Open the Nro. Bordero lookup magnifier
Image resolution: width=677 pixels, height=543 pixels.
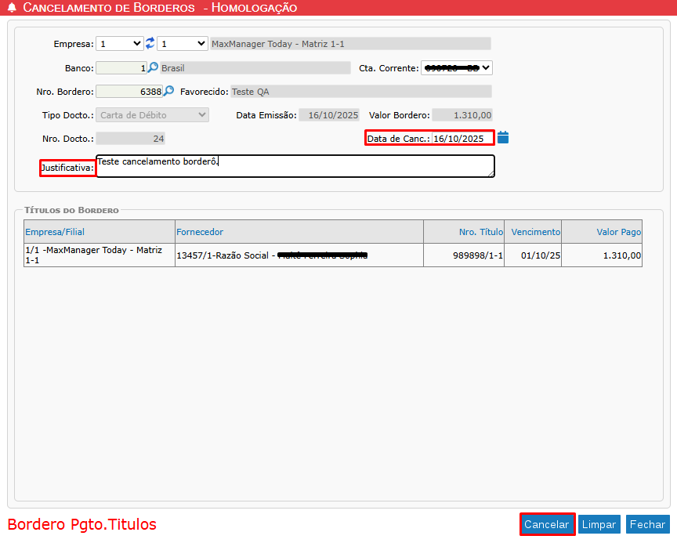168,92
